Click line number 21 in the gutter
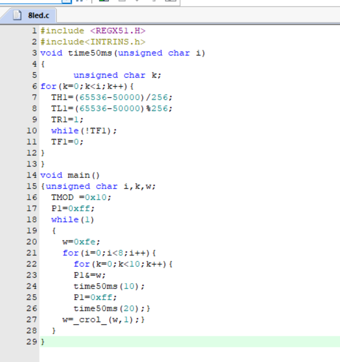 click(31, 253)
